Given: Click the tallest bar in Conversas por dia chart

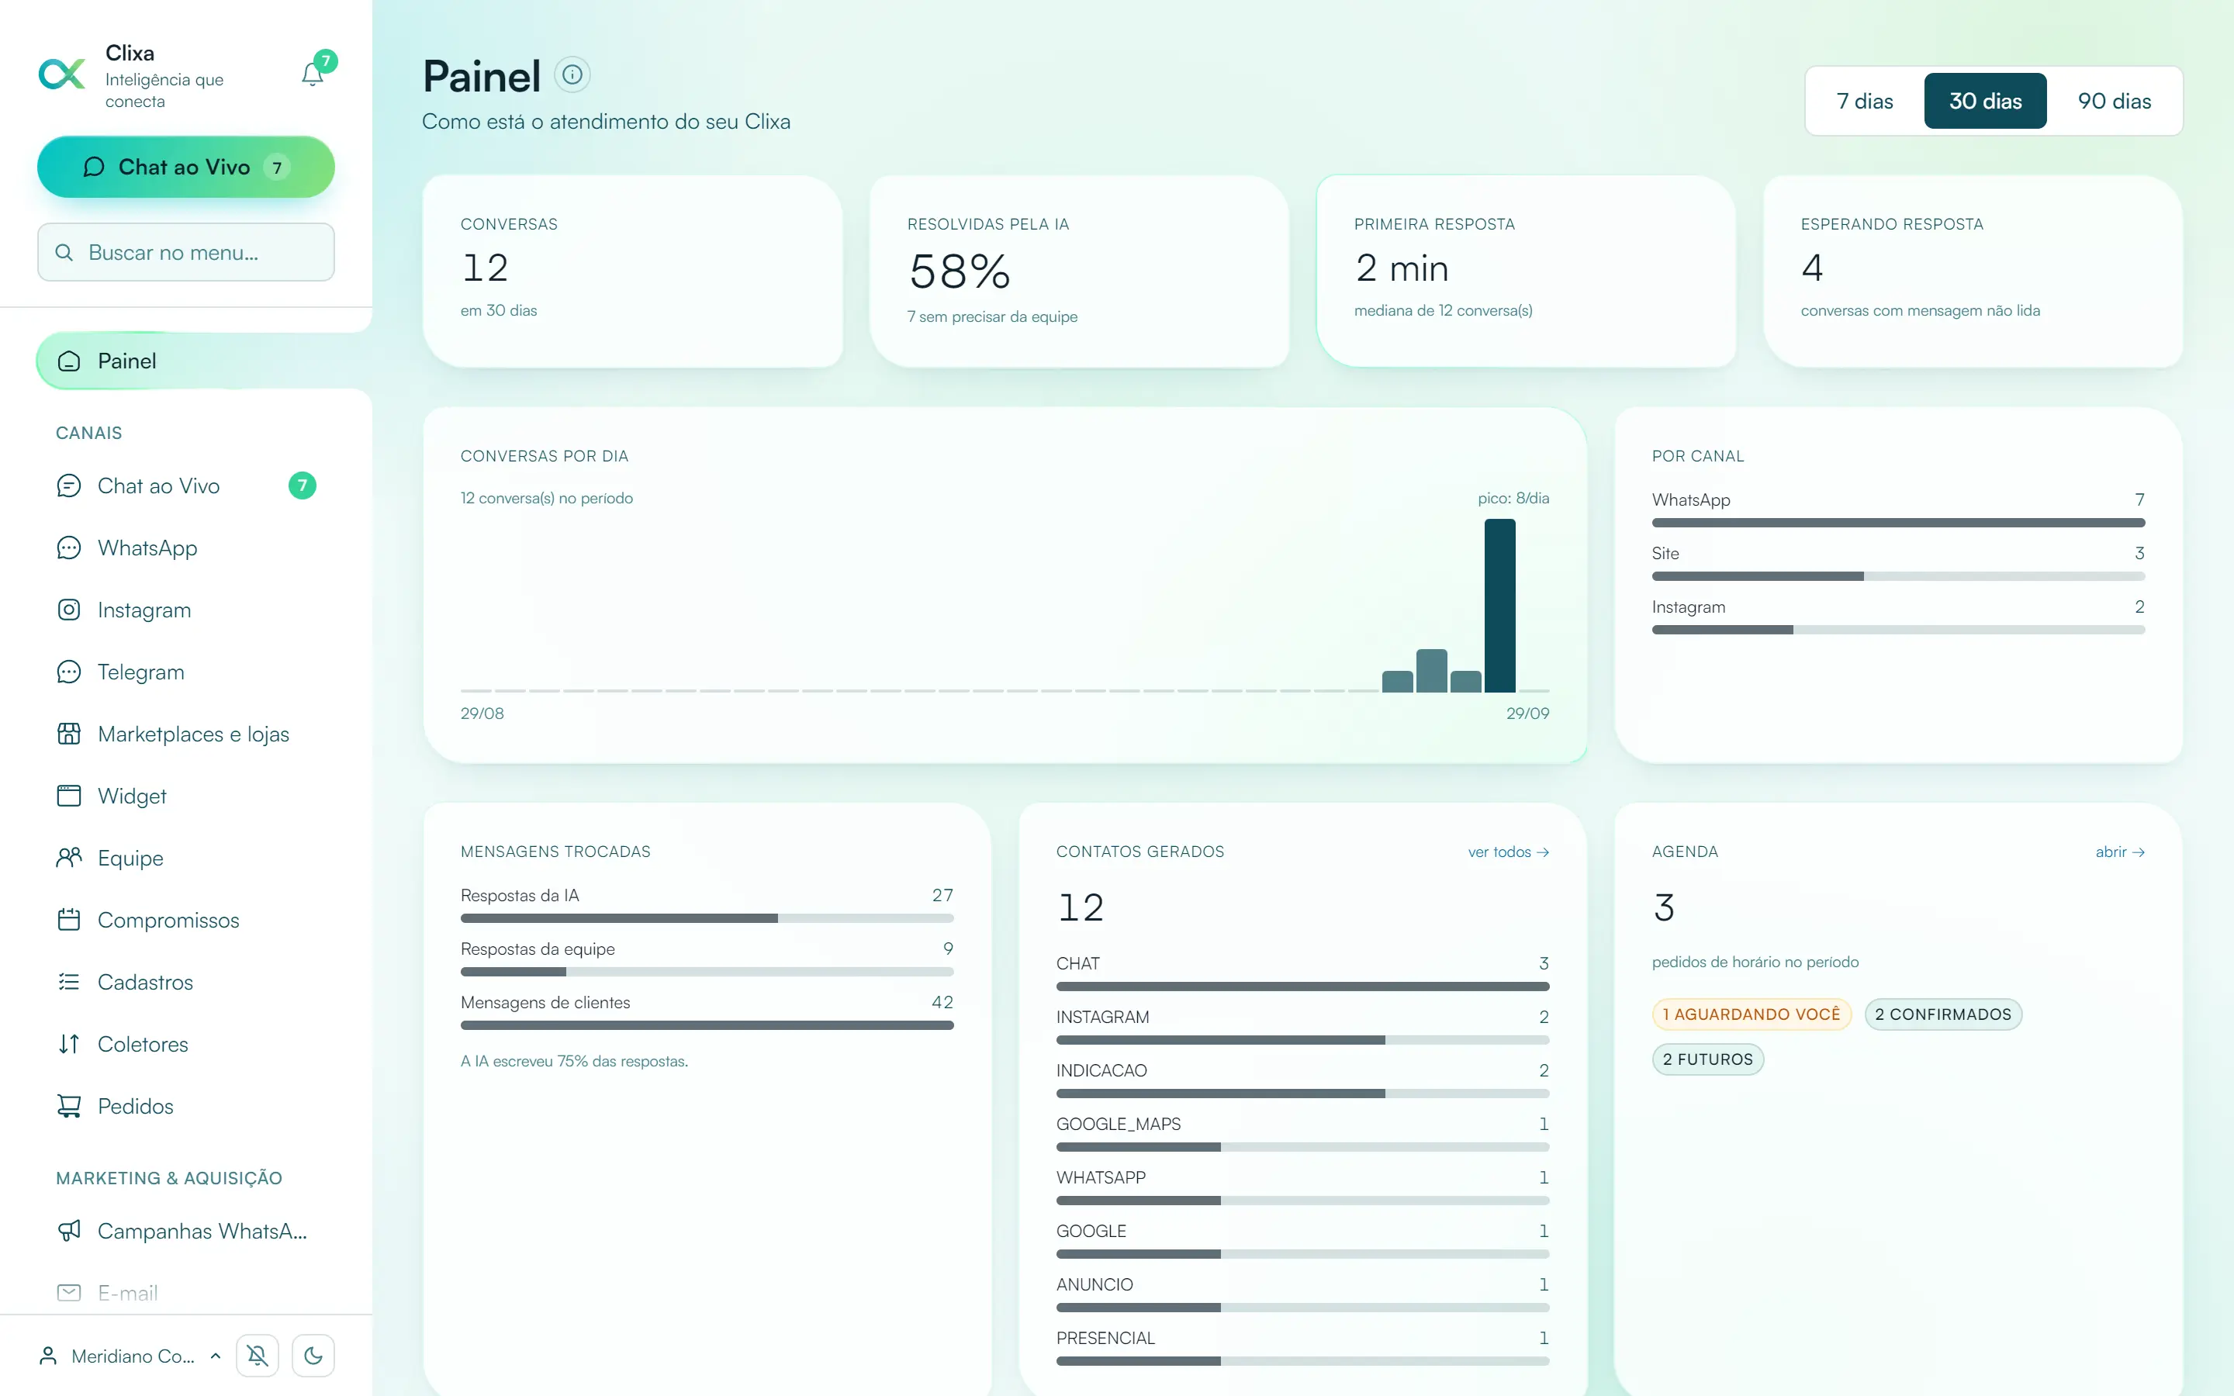Looking at the screenshot, I should (x=1499, y=606).
